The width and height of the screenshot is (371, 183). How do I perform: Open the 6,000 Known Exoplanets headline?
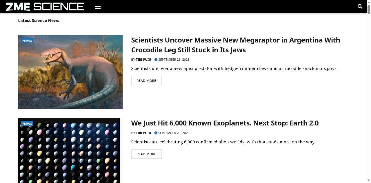225,123
